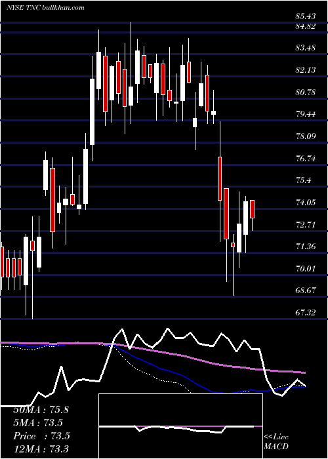This screenshot has width=328, height=459.
Task: Click the 84.82 price axis label
Action: pos(306,26)
